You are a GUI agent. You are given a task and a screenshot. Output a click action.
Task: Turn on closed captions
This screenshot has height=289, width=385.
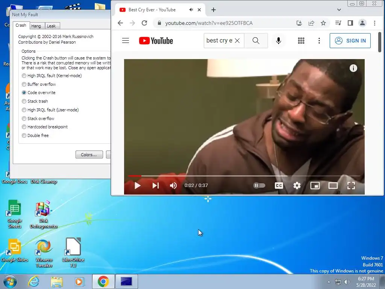(279, 186)
